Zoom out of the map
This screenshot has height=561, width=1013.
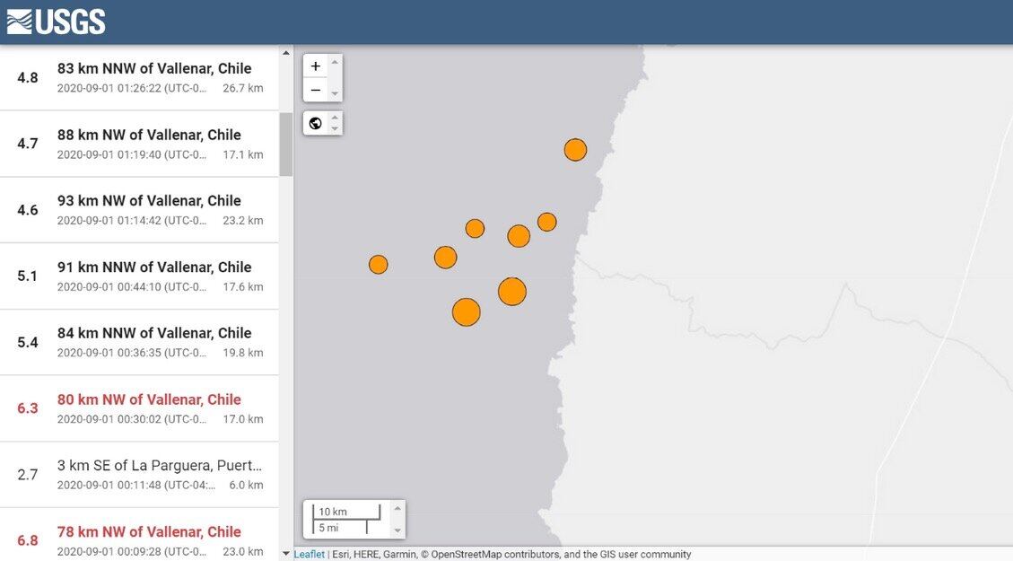pyautogui.click(x=315, y=90)
